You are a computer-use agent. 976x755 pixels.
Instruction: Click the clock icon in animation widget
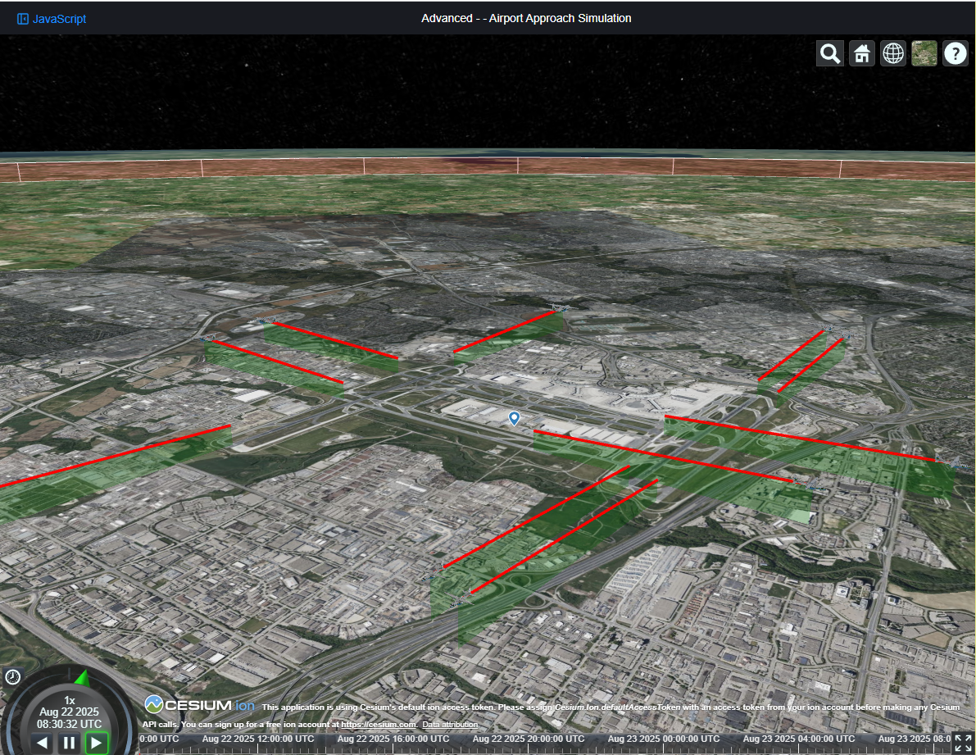12,676
